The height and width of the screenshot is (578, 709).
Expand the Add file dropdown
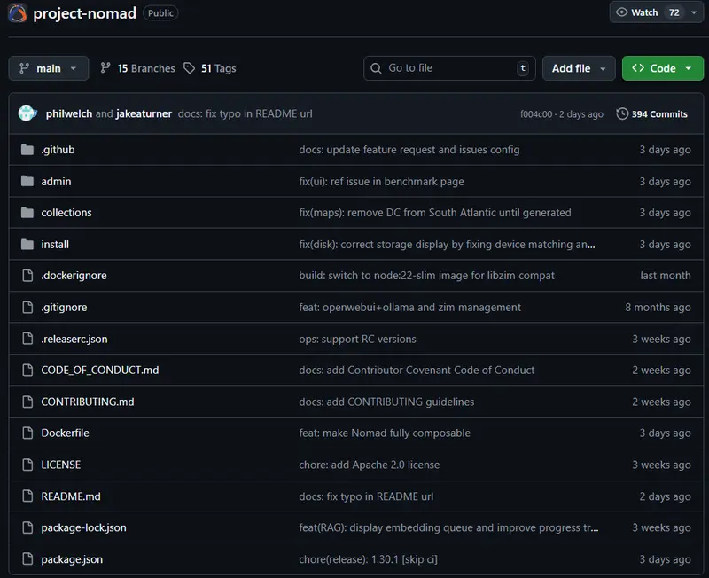tap(579, 68)
